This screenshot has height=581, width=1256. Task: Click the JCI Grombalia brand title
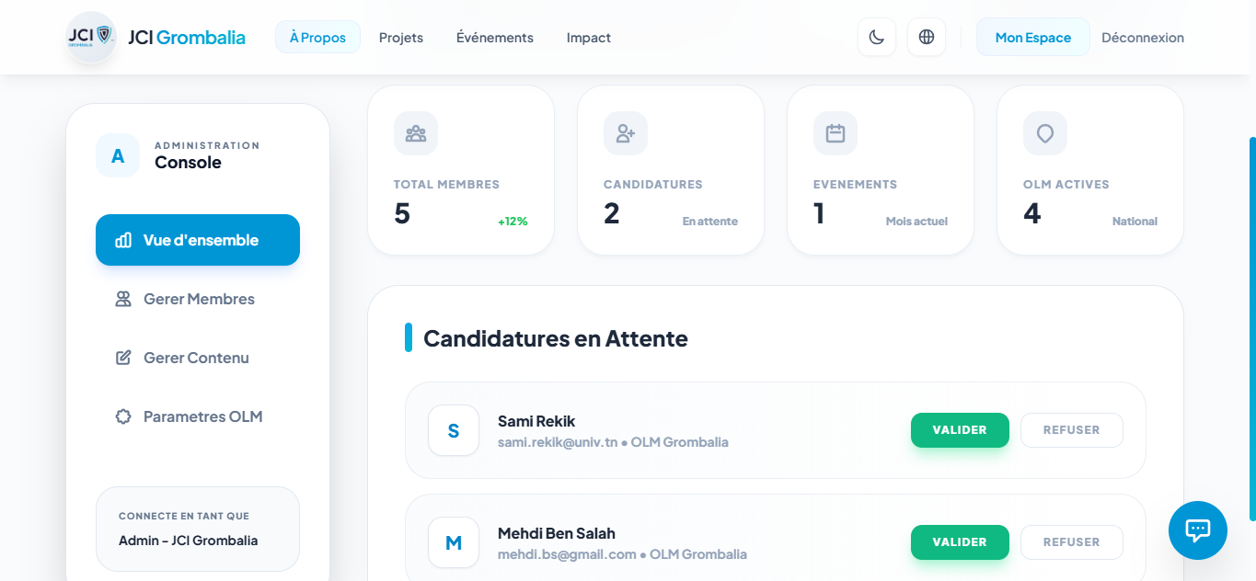(x=187, y=38)
